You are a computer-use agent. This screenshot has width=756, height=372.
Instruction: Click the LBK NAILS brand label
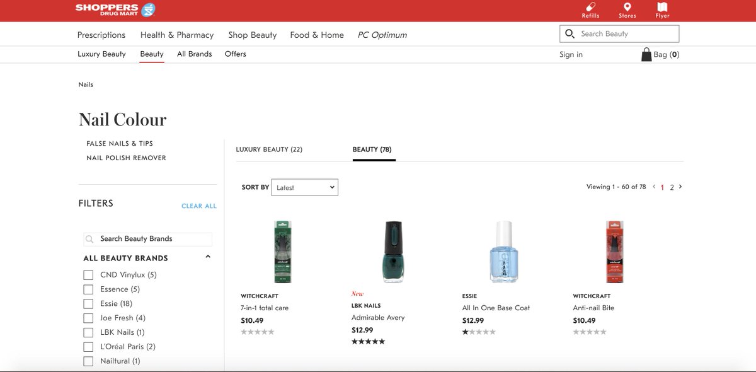coord(365,305)
